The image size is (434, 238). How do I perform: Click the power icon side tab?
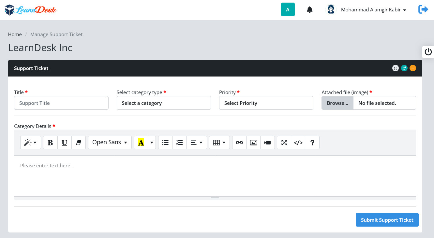[x=428, y=52]
